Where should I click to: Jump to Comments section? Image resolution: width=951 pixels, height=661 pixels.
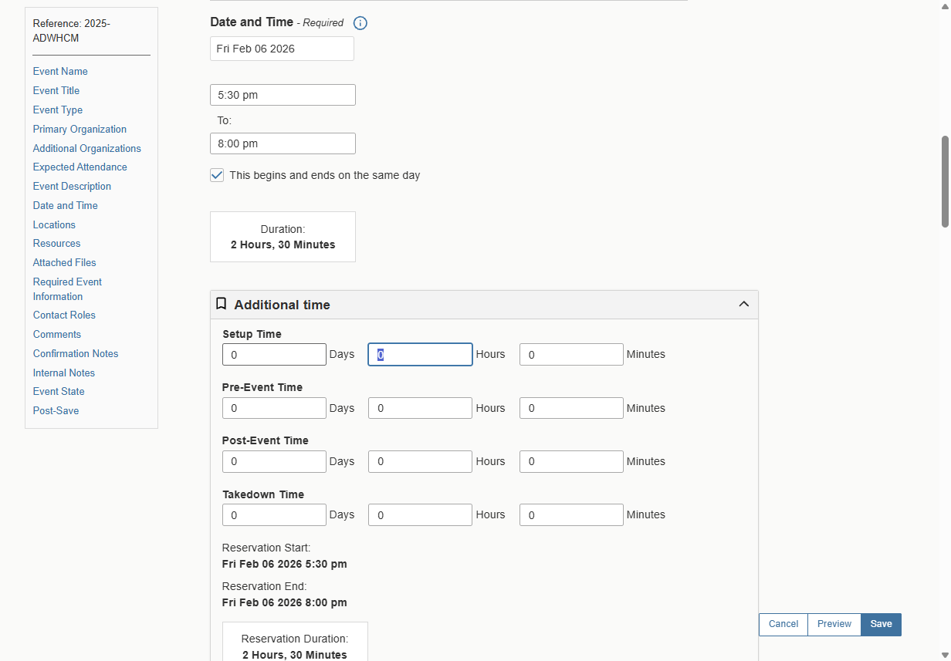(57, 334)
